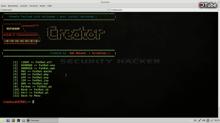Click the '[6] ASP >> FatRat.asp' line
This screenshot has width=220, height=123.
31,78
